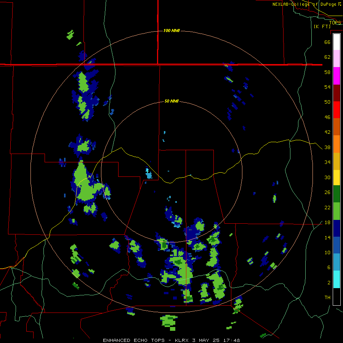This screenshot has width=343, height=343.
Task: Select the legend value "46"
Action: (x=327, y=117)
